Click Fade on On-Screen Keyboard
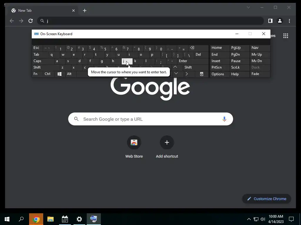Screen dimensions: 301x225 pyautogui.click(x=260, y=74)
